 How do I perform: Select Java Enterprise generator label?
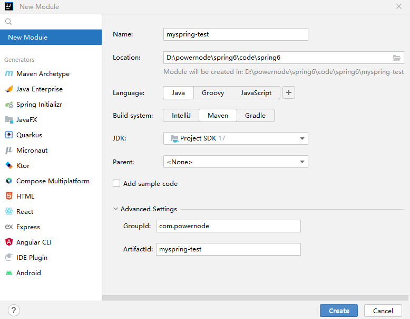click(x=40, y=89)
